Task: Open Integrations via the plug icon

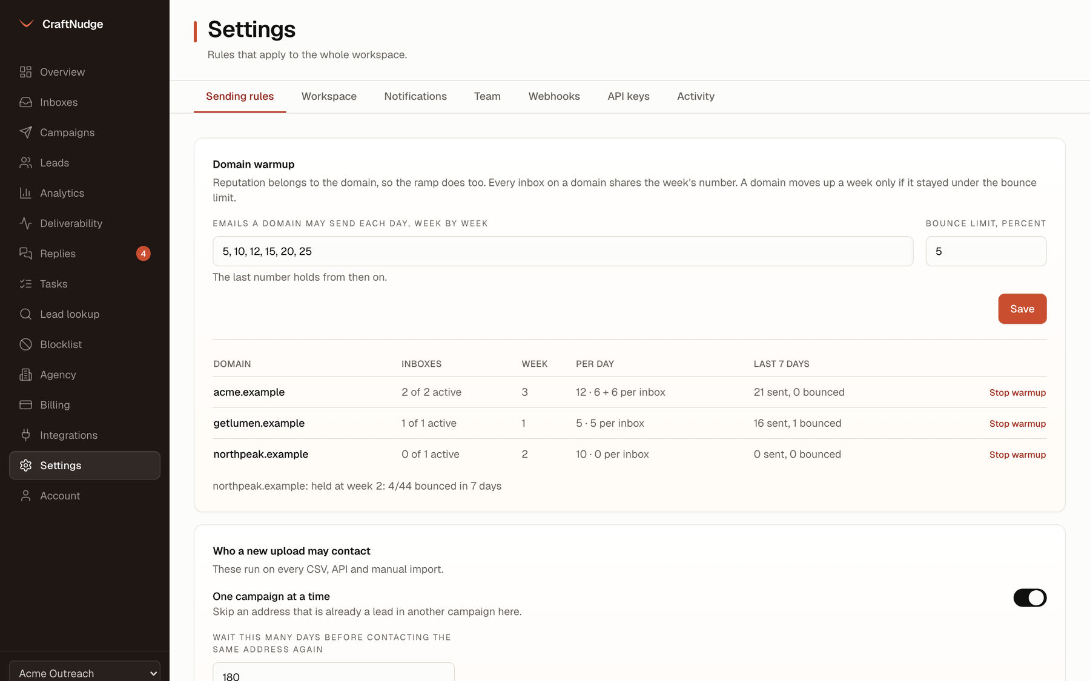Action: coord(25,435)
